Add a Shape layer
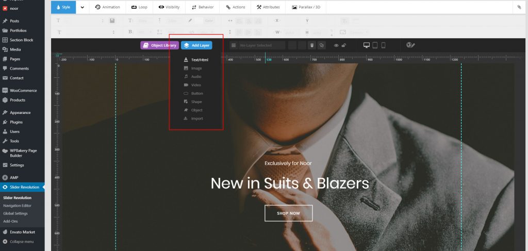 193,102
